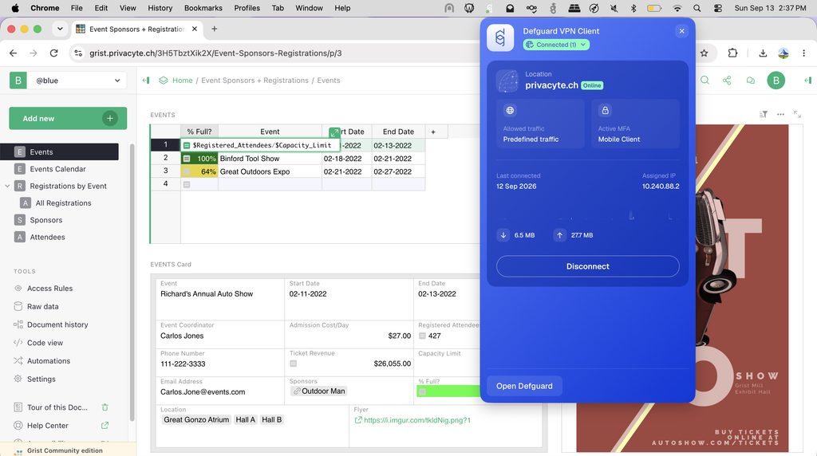Select the Active MFA lock icon
Image resolution: width=817 pixels, height=456 pixels.
click(x=605, y=110)
